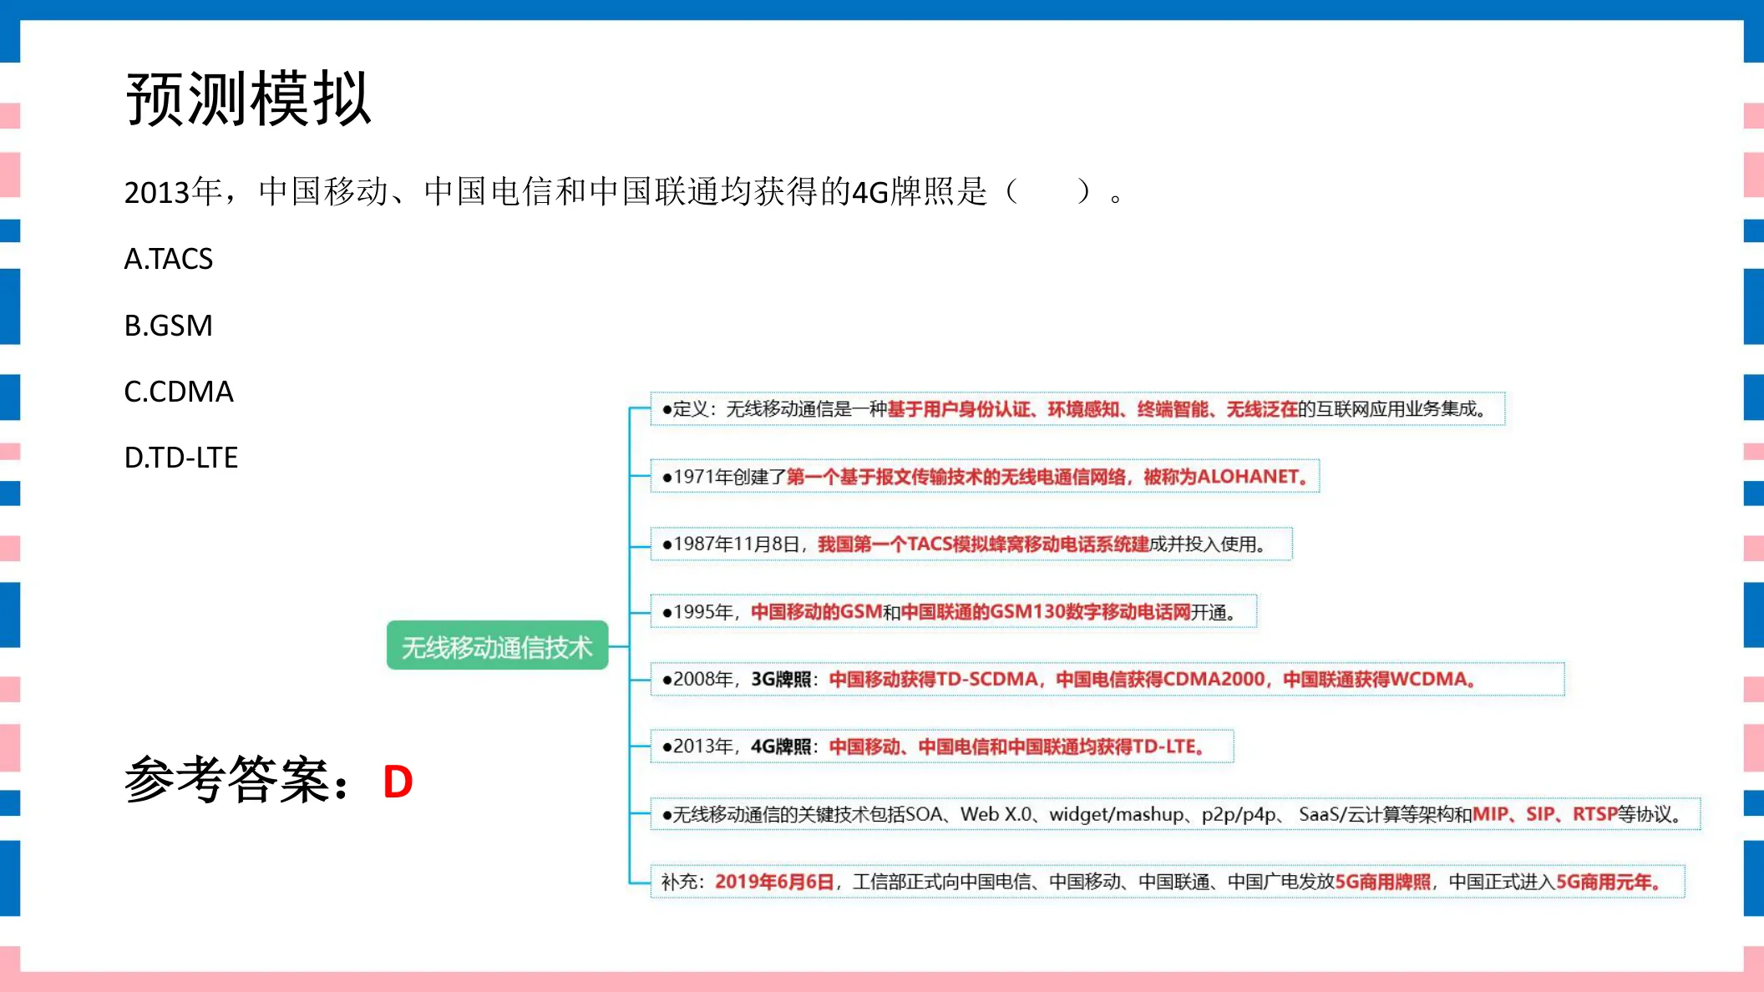Click the 补充 2019年6月6日 5G entry
The width and height of the screenshot is (1764, 992).
1168,882
